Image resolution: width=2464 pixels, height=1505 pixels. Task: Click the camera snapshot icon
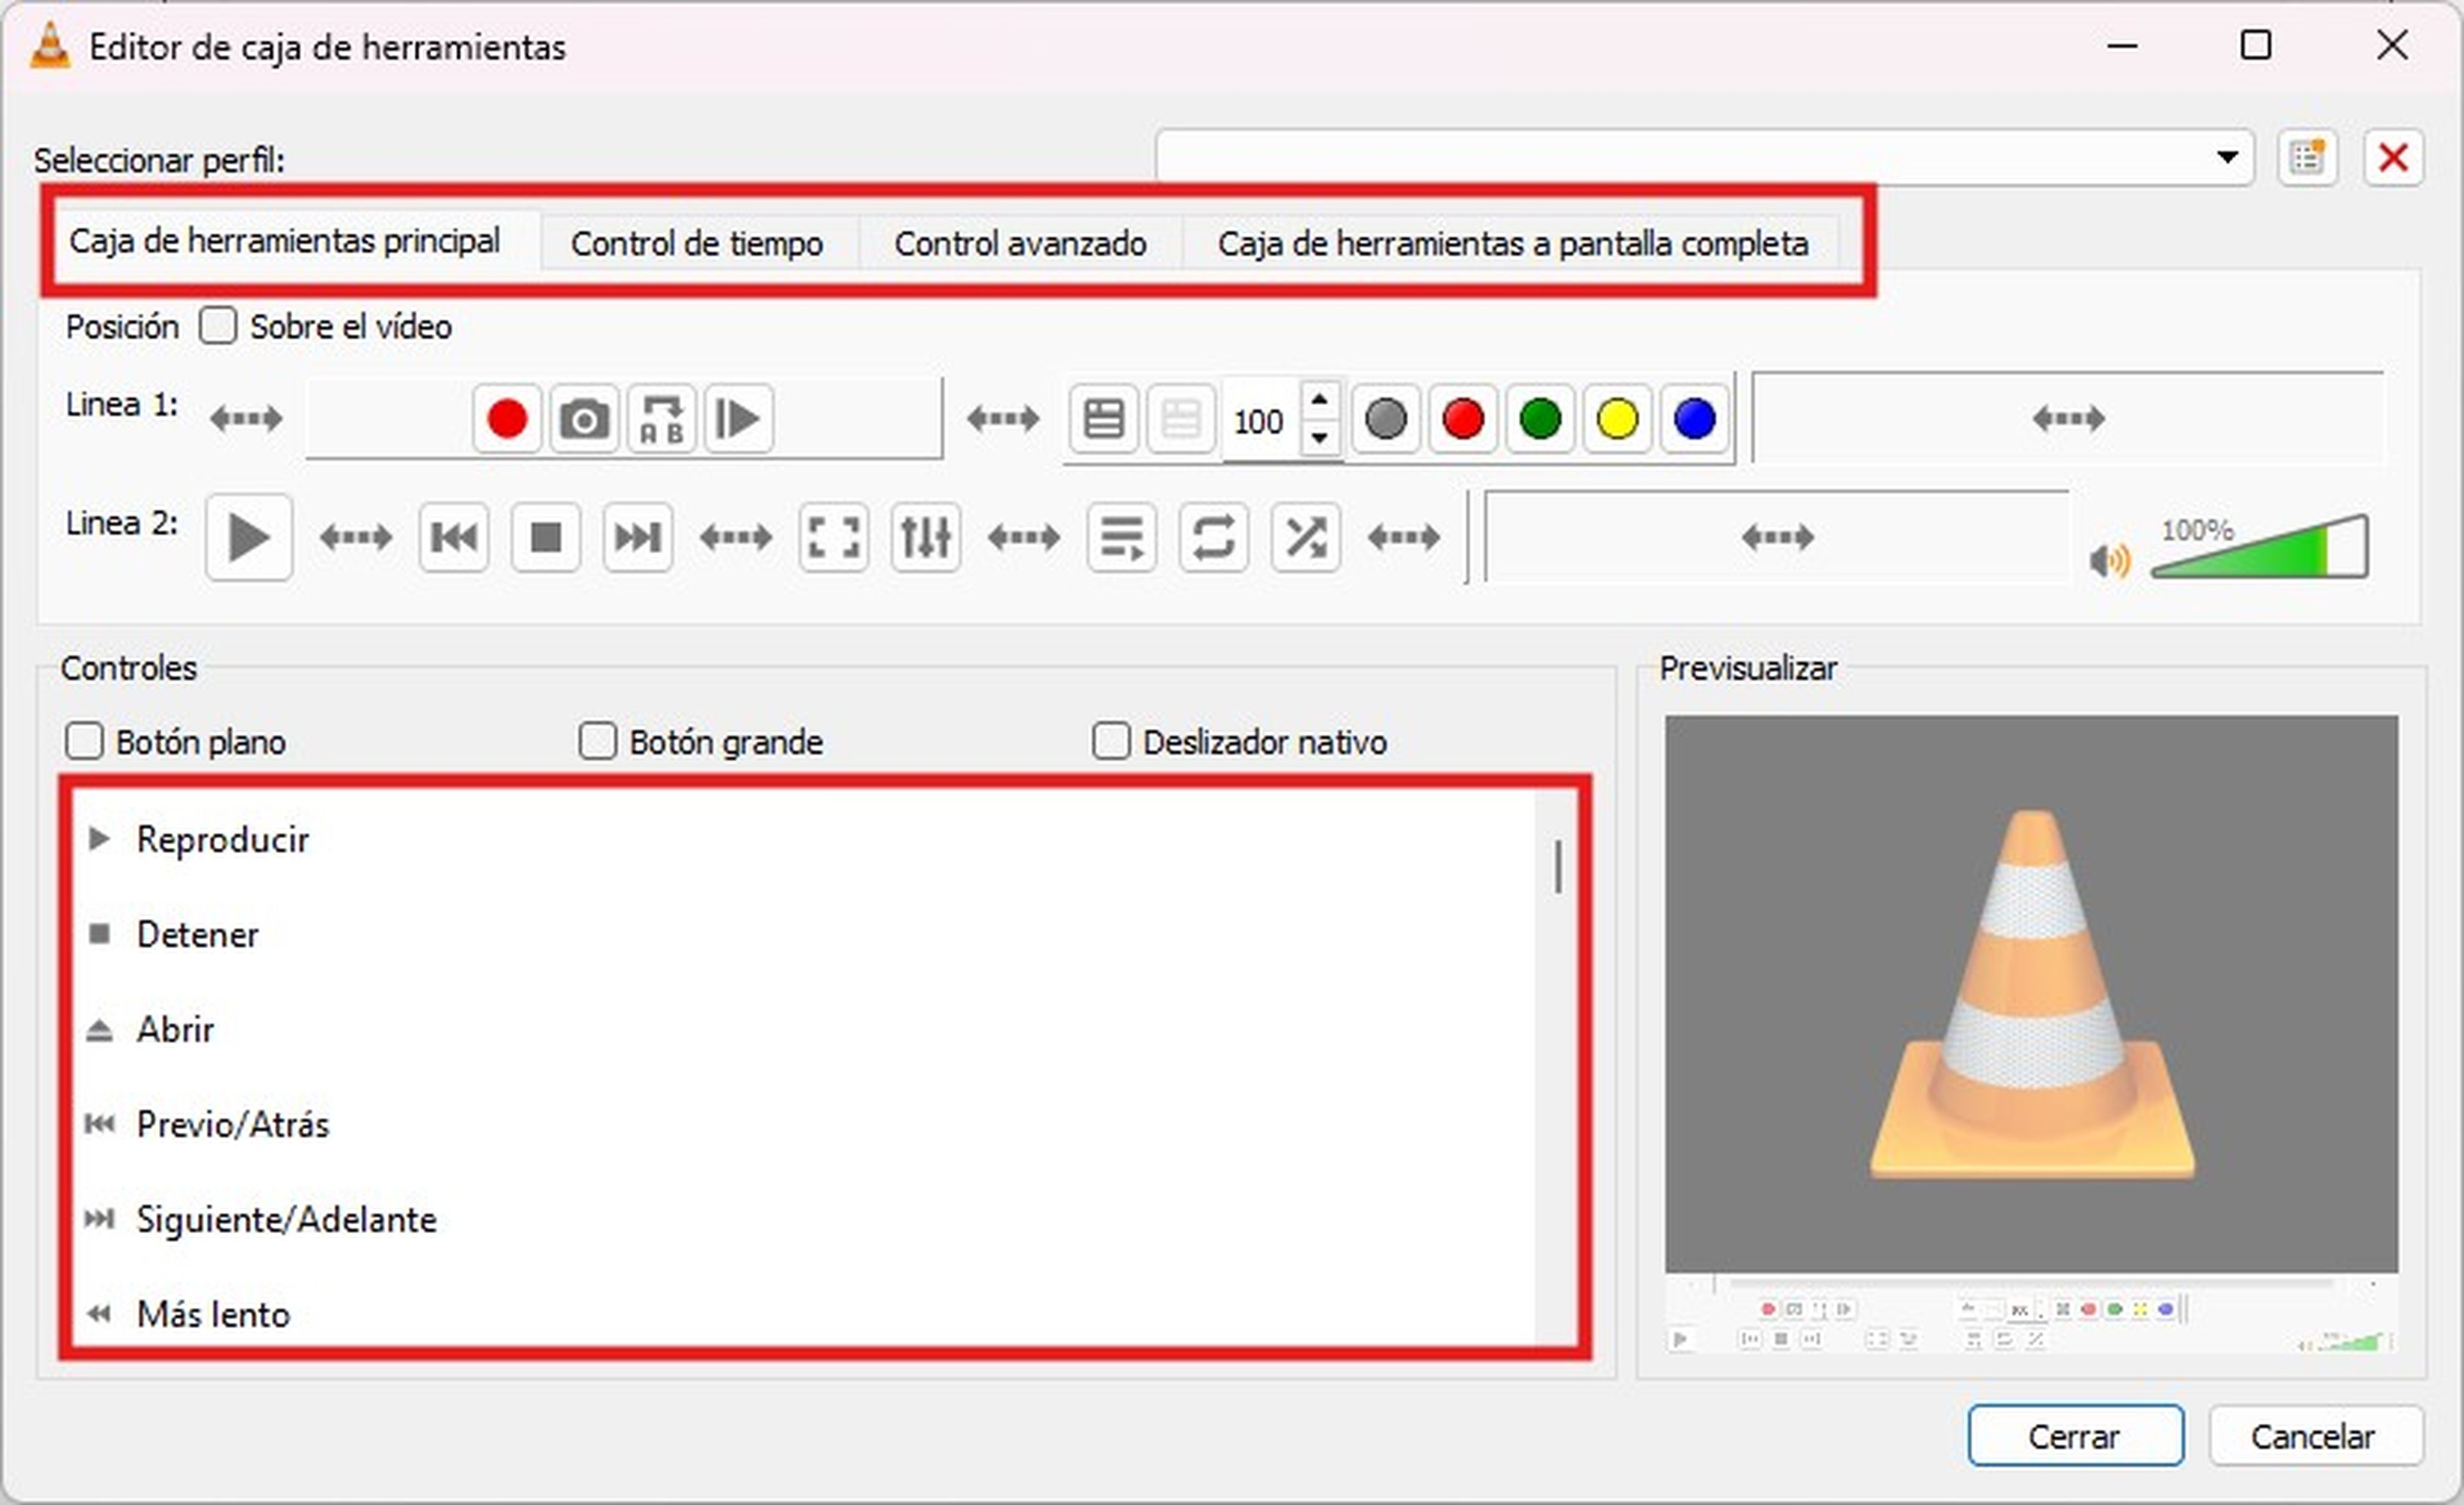click(584, 419)
